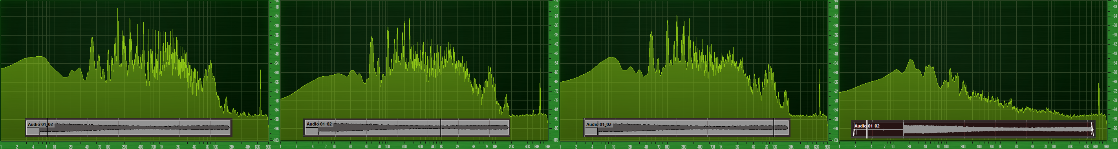Select the Audio 01_02 clip in third analyzer
Image resolution: width=1118 pixels, height=149 pixels.
point(686,127)
